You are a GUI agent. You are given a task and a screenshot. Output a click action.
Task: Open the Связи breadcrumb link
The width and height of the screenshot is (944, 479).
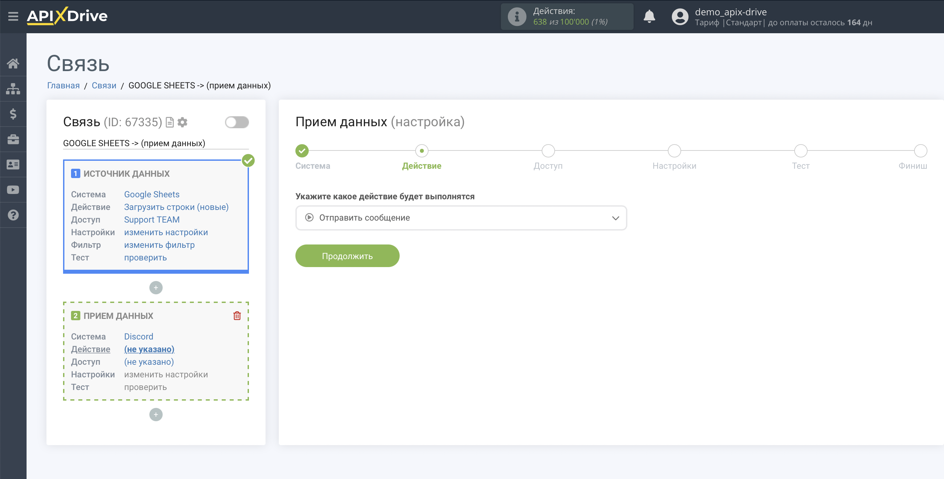pos(104,85)
